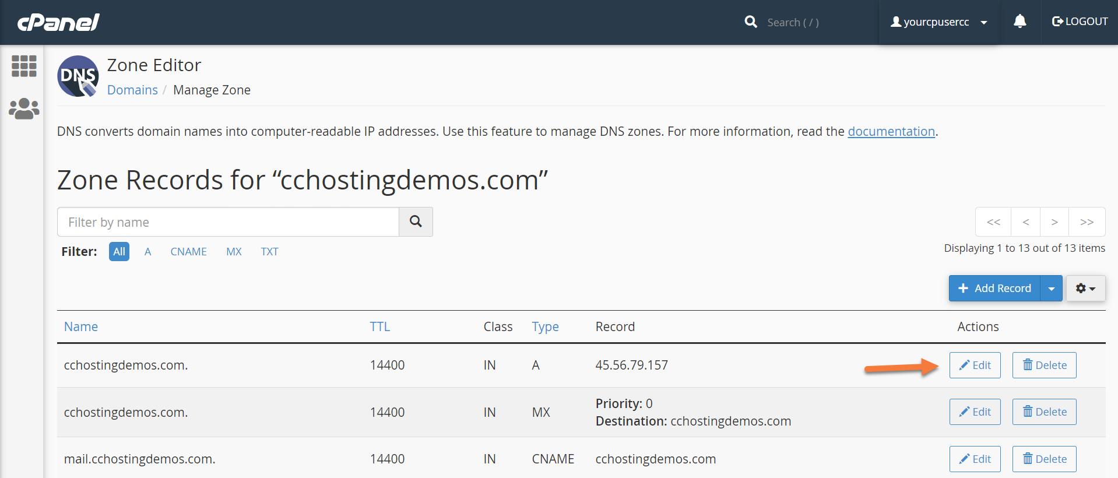Open the notifications bell
Viewport: 1118px width, 478px height.
(x=1019, y=22)
